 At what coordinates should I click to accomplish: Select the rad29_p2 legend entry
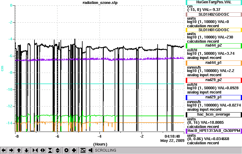pos(214,80)
